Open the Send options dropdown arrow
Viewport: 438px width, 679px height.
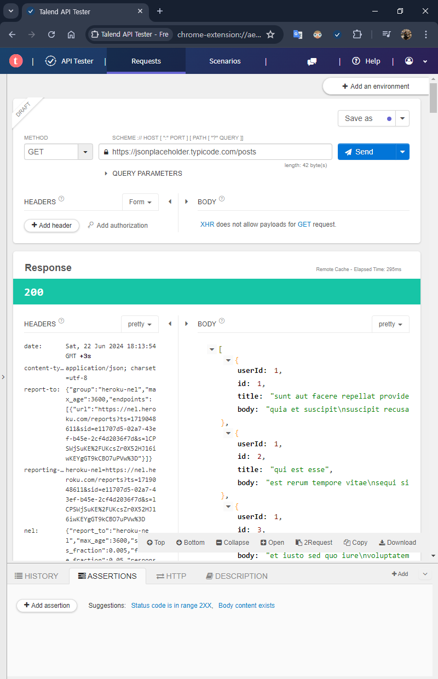pos(403,152)
